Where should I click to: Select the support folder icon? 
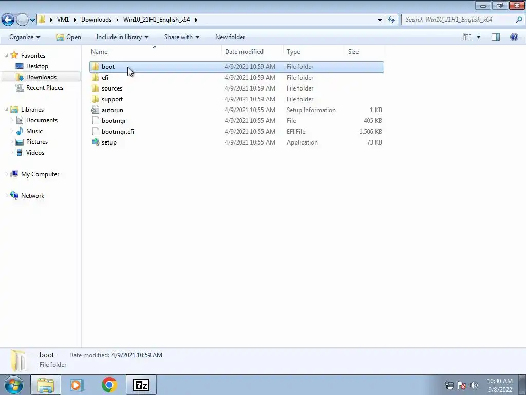[95, 99]
